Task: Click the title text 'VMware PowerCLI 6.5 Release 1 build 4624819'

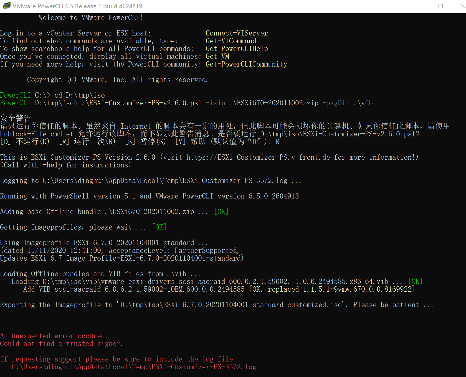Action: coord(77,6)
